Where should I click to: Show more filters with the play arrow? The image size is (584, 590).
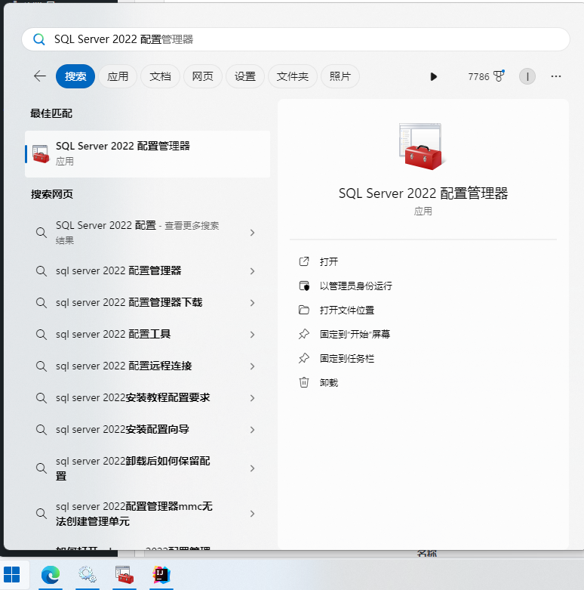[433, 77]
